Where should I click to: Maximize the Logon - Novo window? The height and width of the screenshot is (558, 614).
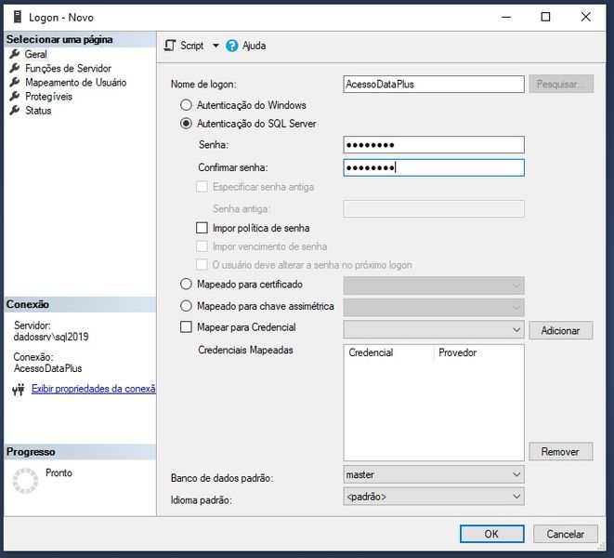545,17
